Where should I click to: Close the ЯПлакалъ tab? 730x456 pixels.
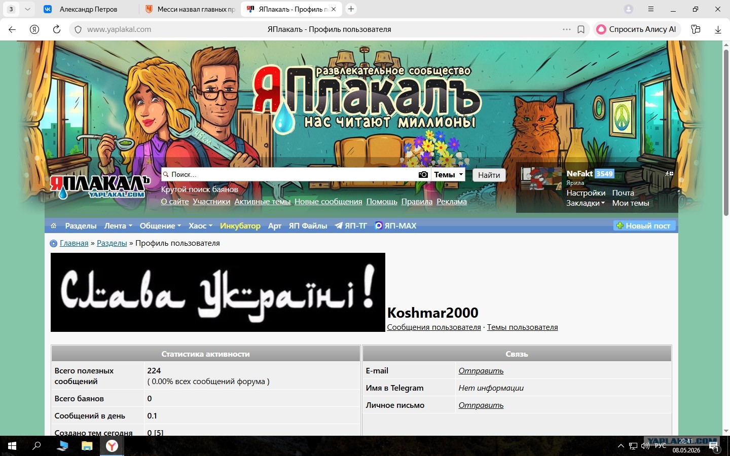click(334, 9)
